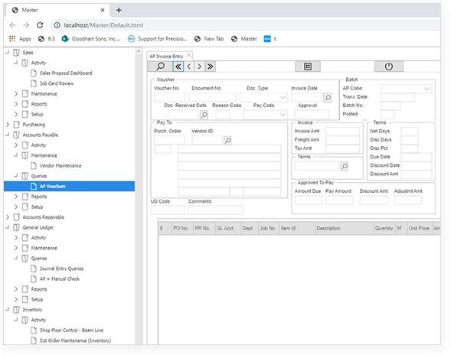
Task: Collapse the Sales tree node
Action: (8, 52)
